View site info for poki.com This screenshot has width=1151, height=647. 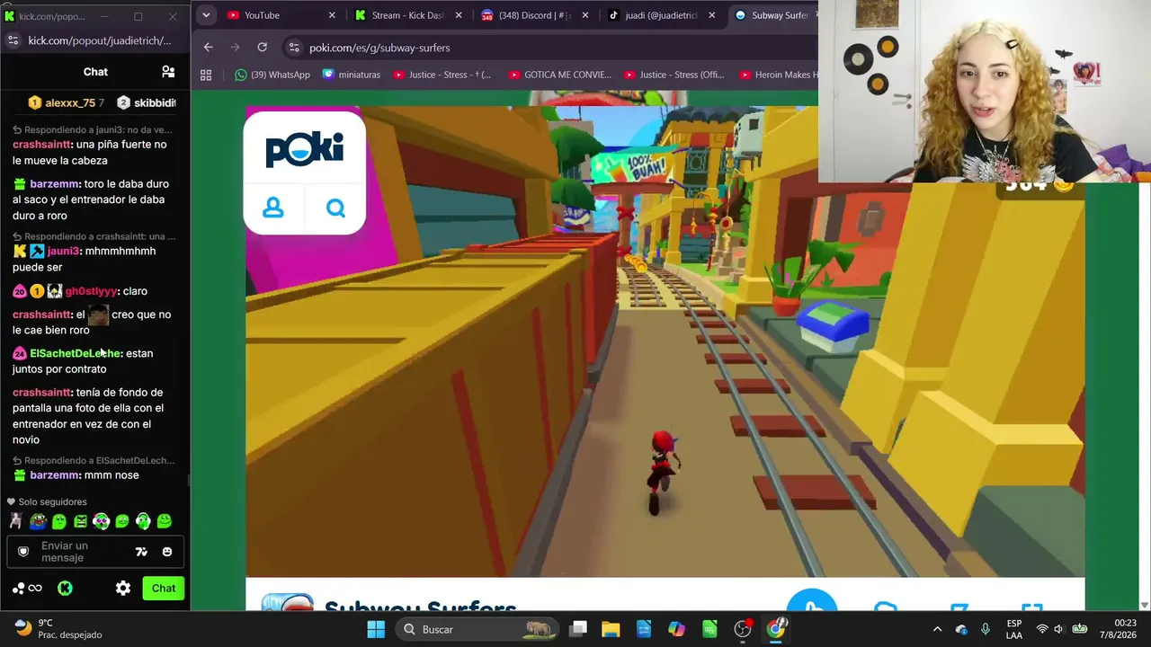click(293, 48)
